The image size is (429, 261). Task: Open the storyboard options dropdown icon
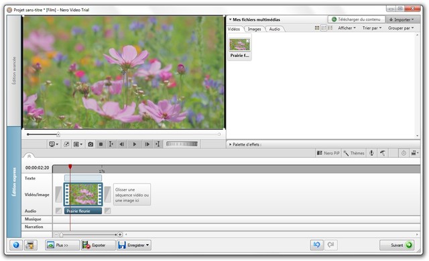[x=415, y=153]
